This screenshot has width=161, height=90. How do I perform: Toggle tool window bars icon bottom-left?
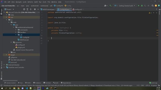point(2,85)
